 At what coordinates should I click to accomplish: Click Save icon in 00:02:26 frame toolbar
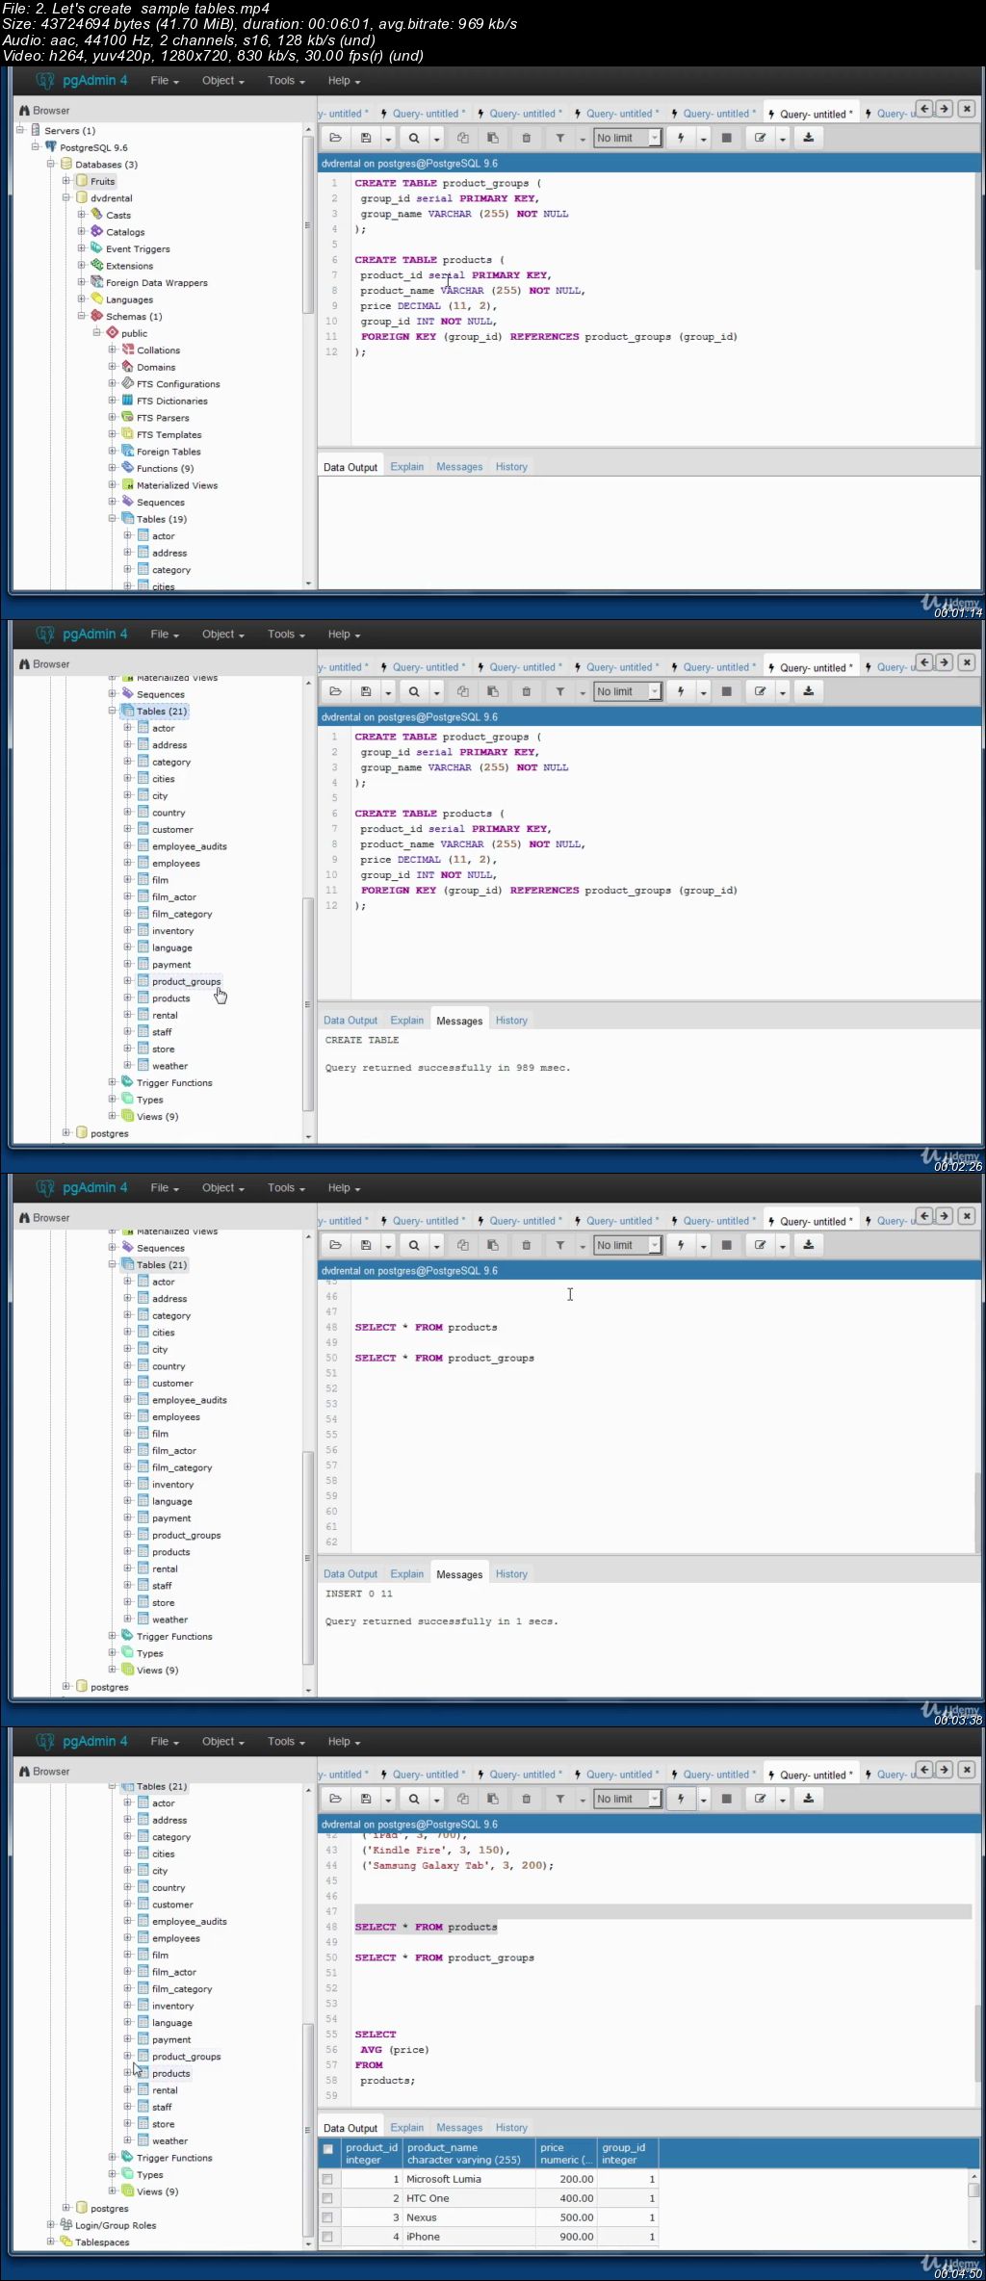(366, 691)
